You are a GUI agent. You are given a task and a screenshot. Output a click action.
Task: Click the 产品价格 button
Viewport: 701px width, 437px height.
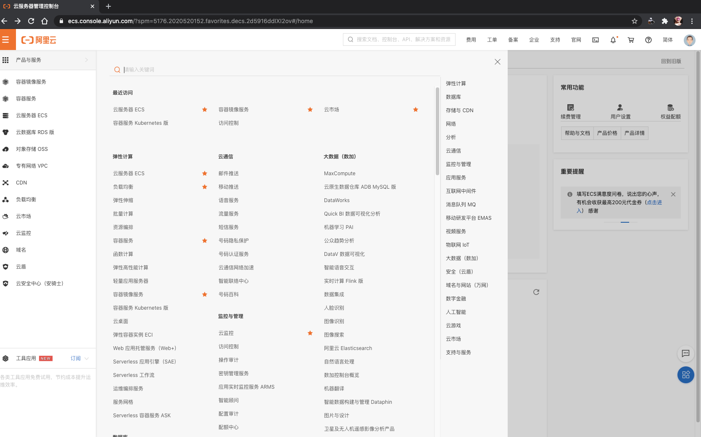click(607, 133)
